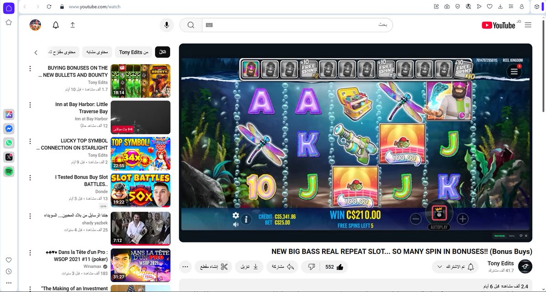Click the YouTube search input field
This screenshot has height=292, width=546.
point(297,25)
